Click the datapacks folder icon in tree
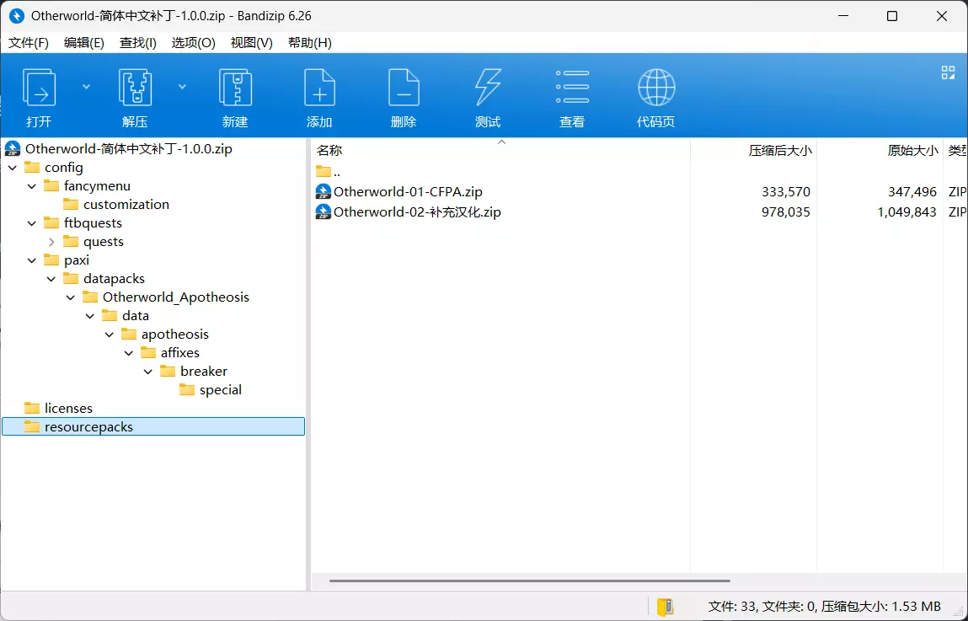Image resolution: width=968 pixels, height=621 pixels. [x=71, y=278]
